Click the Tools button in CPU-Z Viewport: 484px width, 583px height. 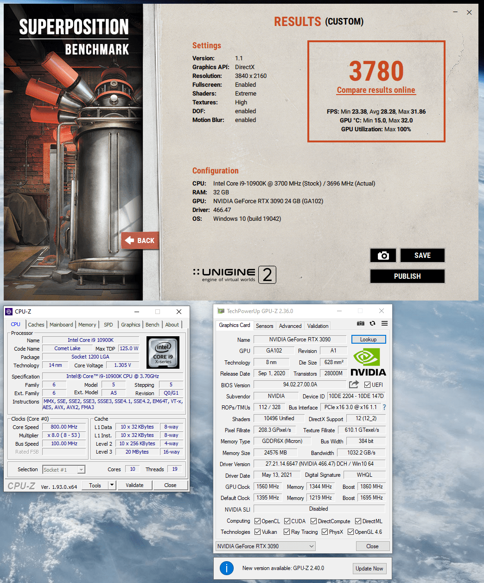(x=95, y=485)
